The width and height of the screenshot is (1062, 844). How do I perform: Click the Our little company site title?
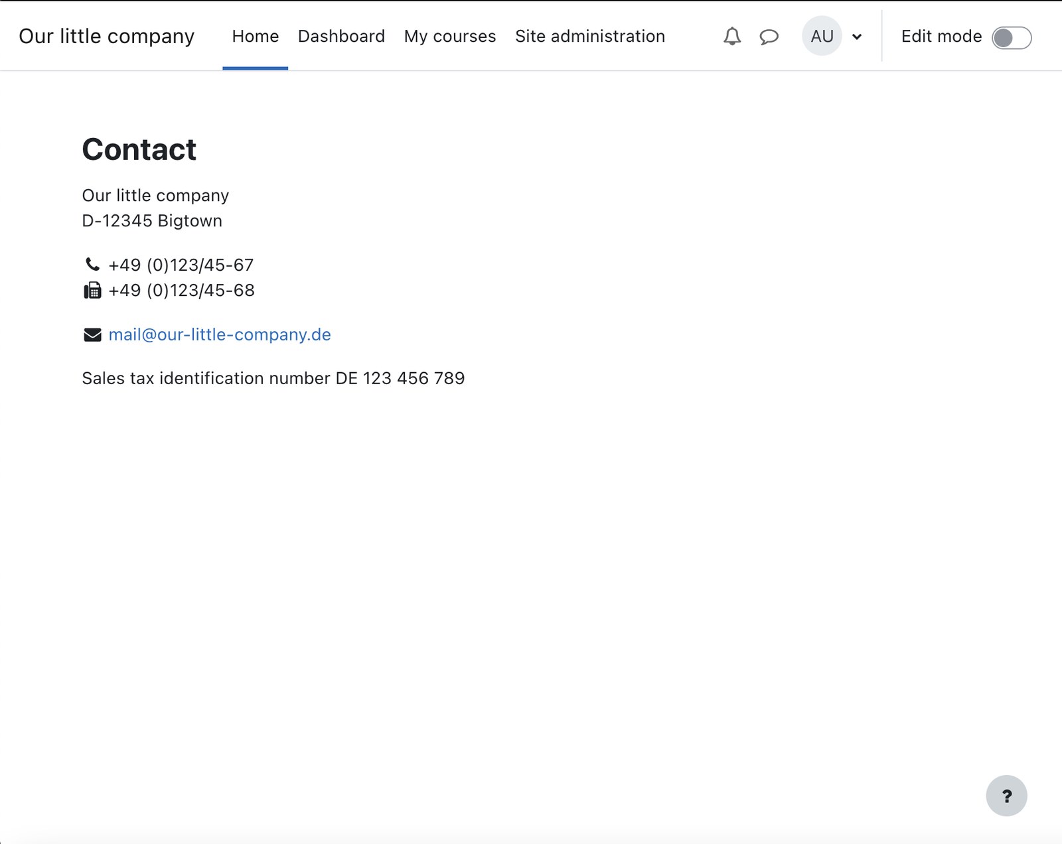pos(107,36)
